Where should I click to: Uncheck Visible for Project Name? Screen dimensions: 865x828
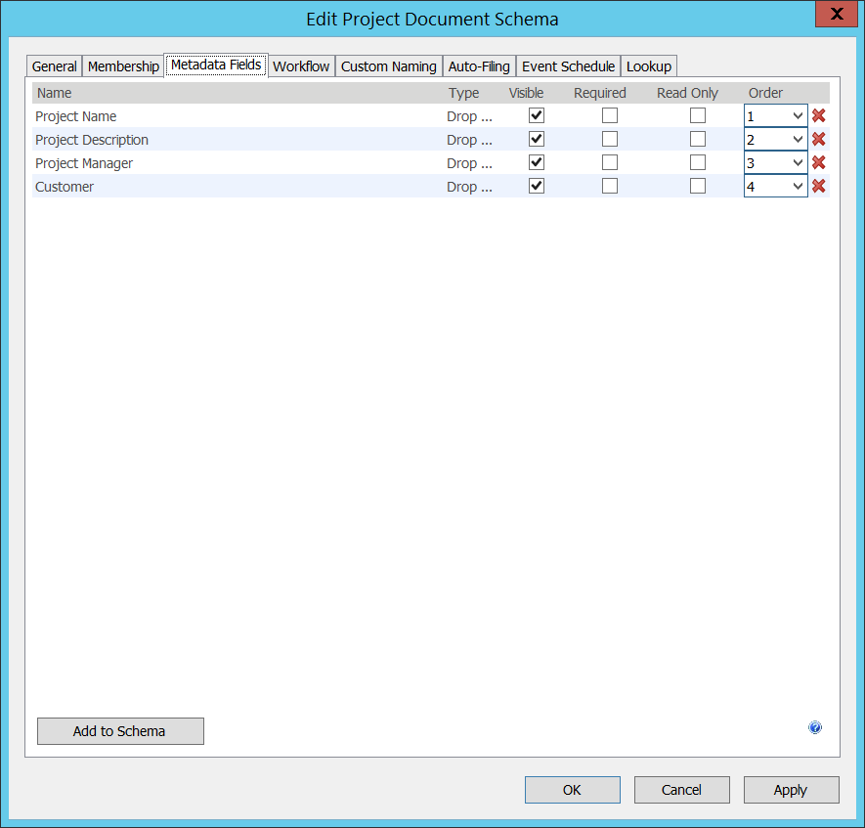coord(536,115)
